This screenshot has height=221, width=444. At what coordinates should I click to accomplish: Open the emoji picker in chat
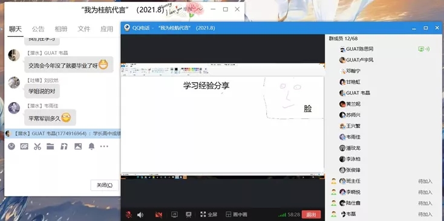click(x=11, y=146)
